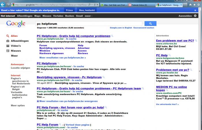
Task: Click the browser forward arrow button
Action: (x=8, y=5)
